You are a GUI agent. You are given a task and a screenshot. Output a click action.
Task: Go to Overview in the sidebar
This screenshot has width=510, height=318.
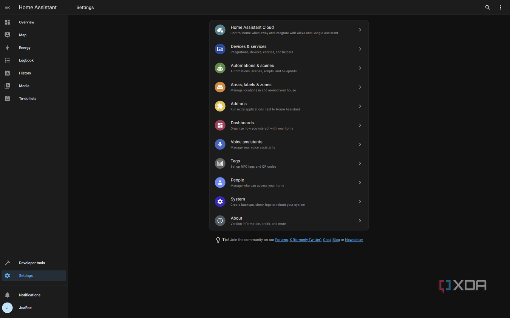tap(26, 22)
